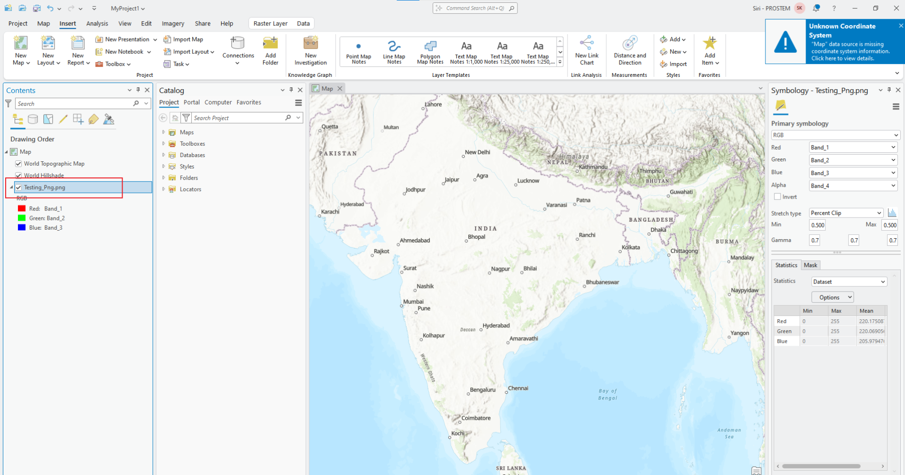Viewport: 905px width, 475px height.
Task: Open the Green band Band_2 dropdown
Action: point(853,160)
